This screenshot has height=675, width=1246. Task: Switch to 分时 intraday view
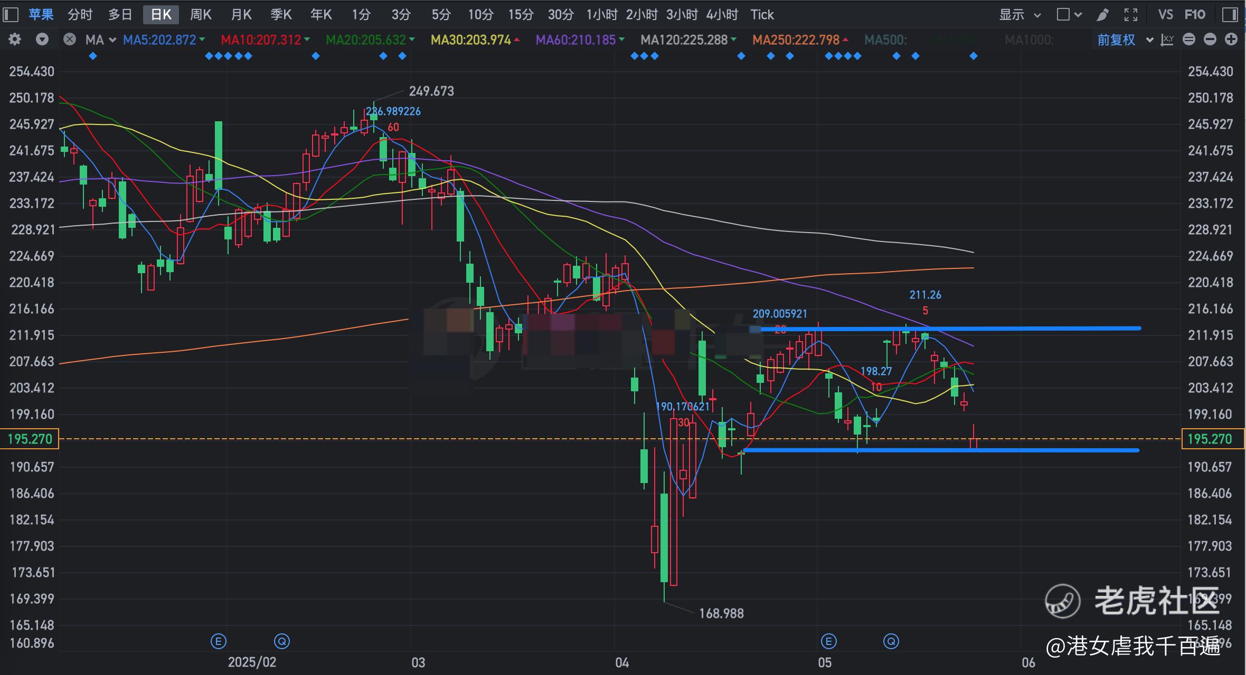pyautogui.click(x=80, y=15)
